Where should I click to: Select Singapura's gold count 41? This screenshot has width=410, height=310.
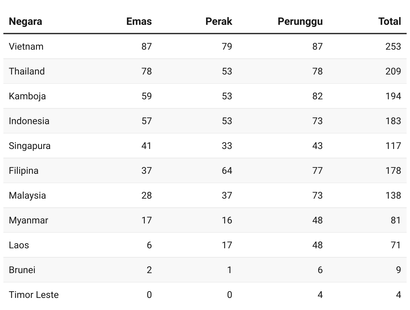click(147, 146)
